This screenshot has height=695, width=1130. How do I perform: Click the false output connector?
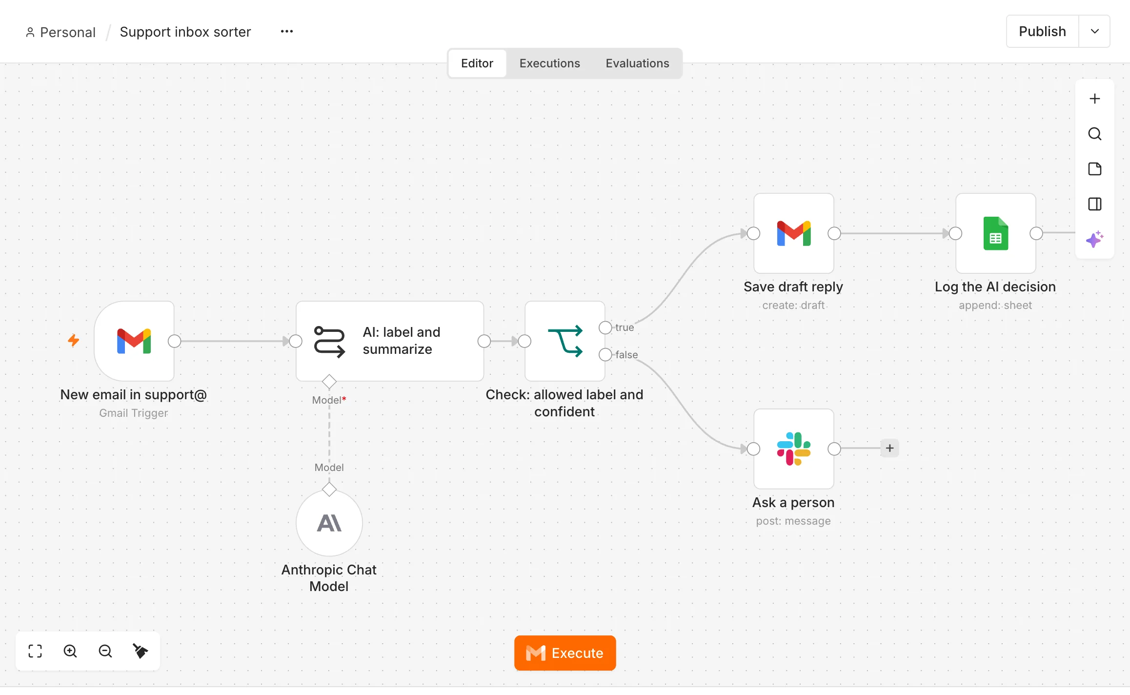coord(605,355)
